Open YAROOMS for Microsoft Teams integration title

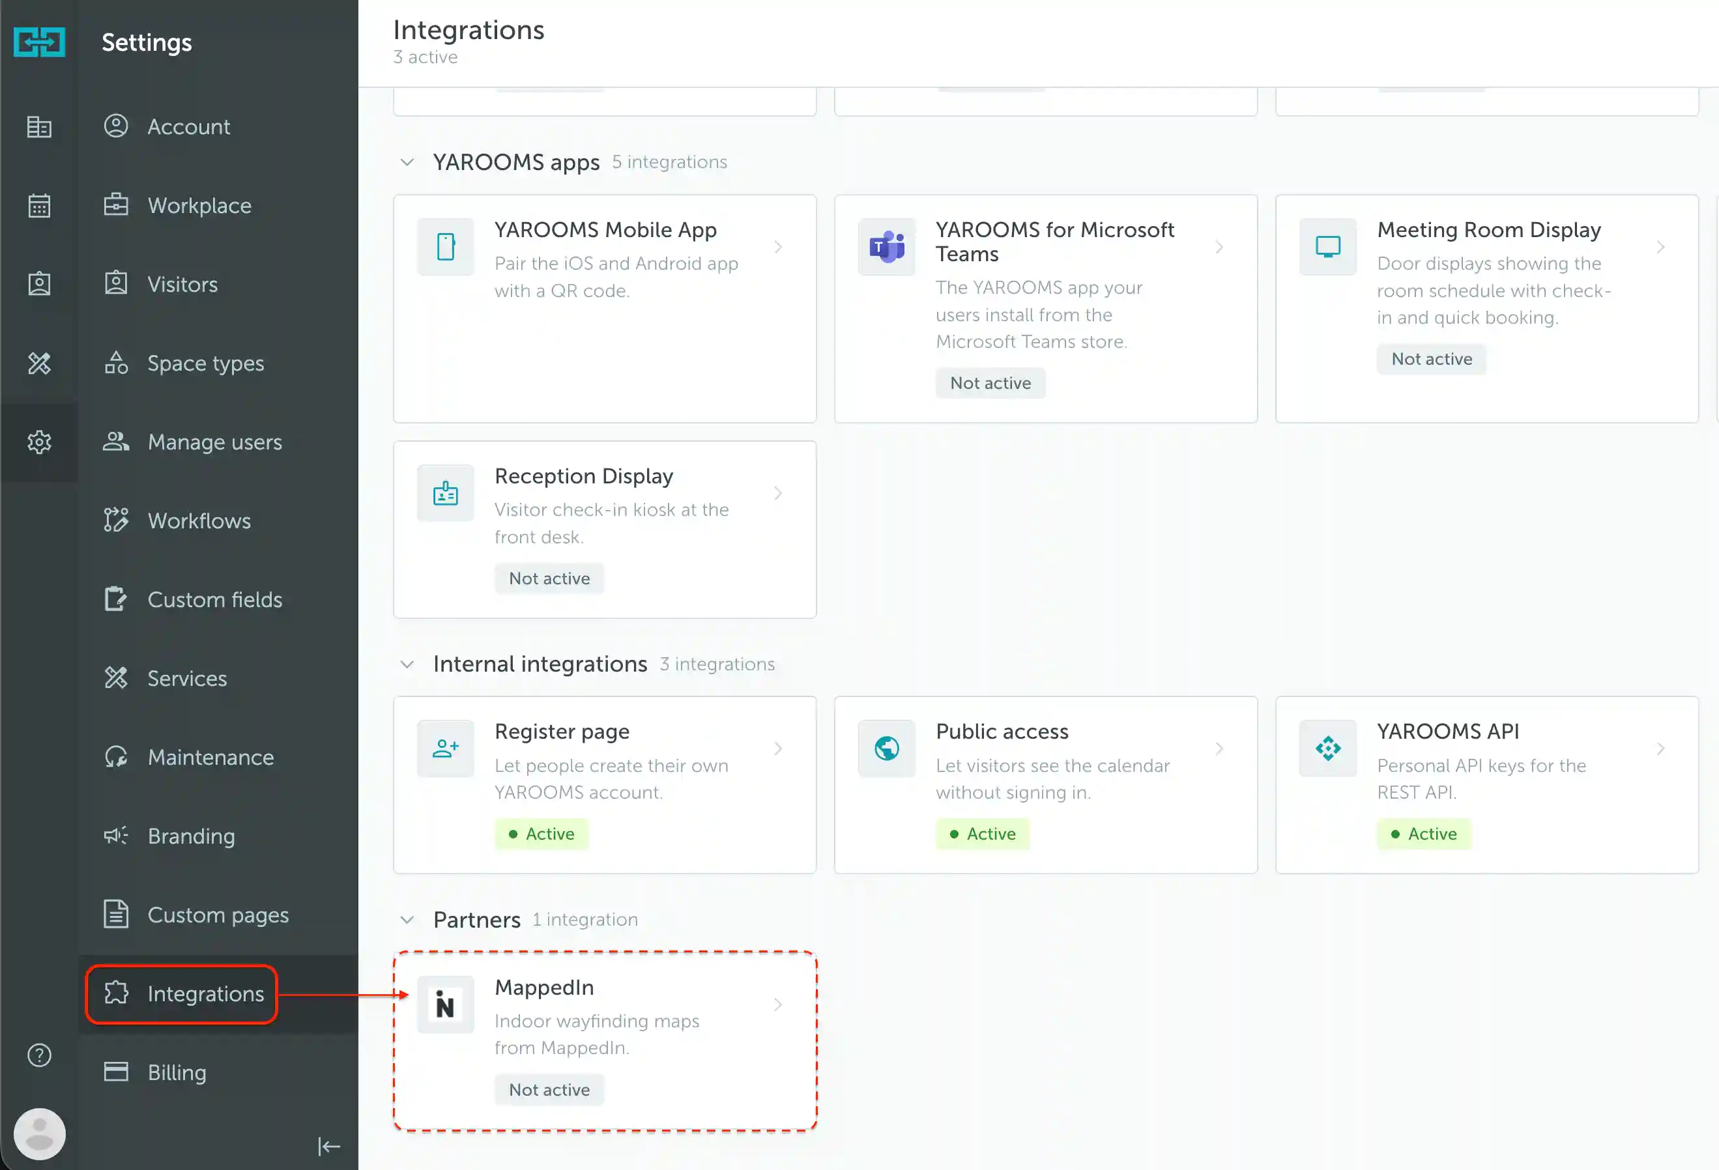[x=1055, y=242]
